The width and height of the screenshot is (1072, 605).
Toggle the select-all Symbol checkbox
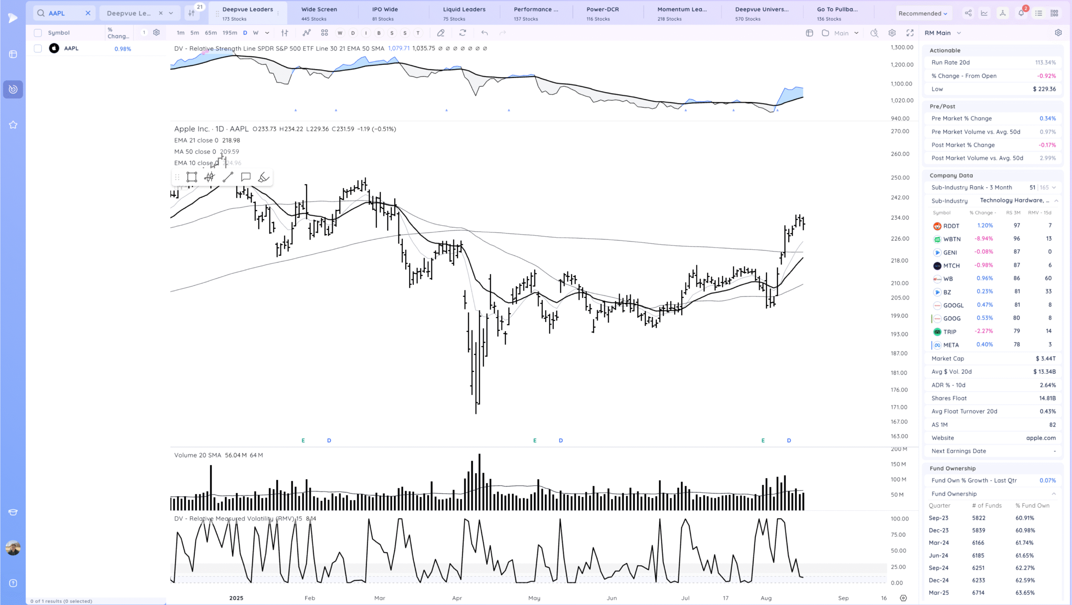(38, 33)
